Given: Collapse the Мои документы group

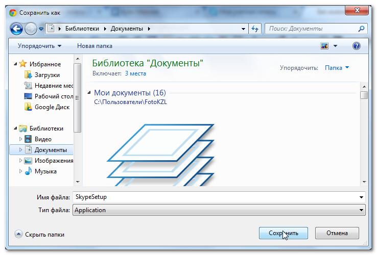Looking at the screenshot, I should [x=90, y=93].
